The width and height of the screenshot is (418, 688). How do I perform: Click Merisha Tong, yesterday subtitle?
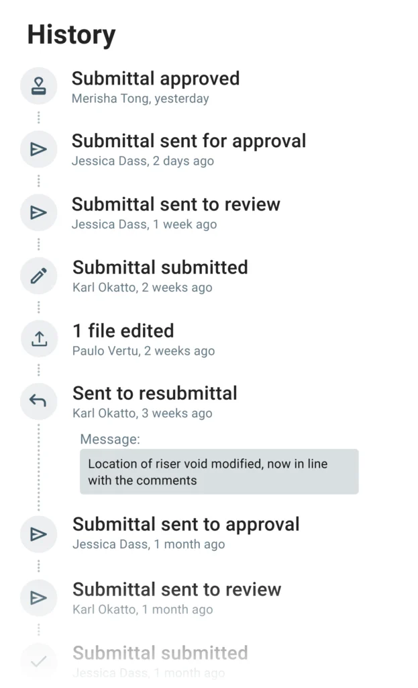tap(140, 99)
